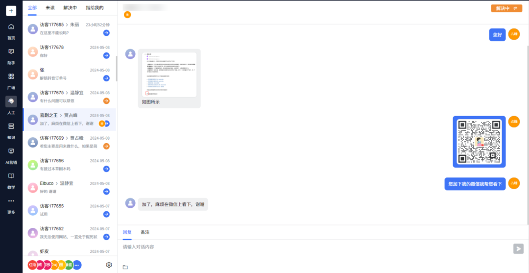Click the send message button

pos(518,248)
